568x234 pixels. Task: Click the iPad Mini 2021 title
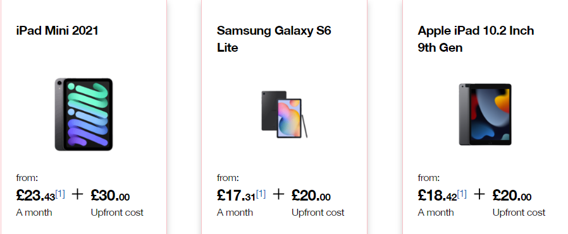[57, 31]
